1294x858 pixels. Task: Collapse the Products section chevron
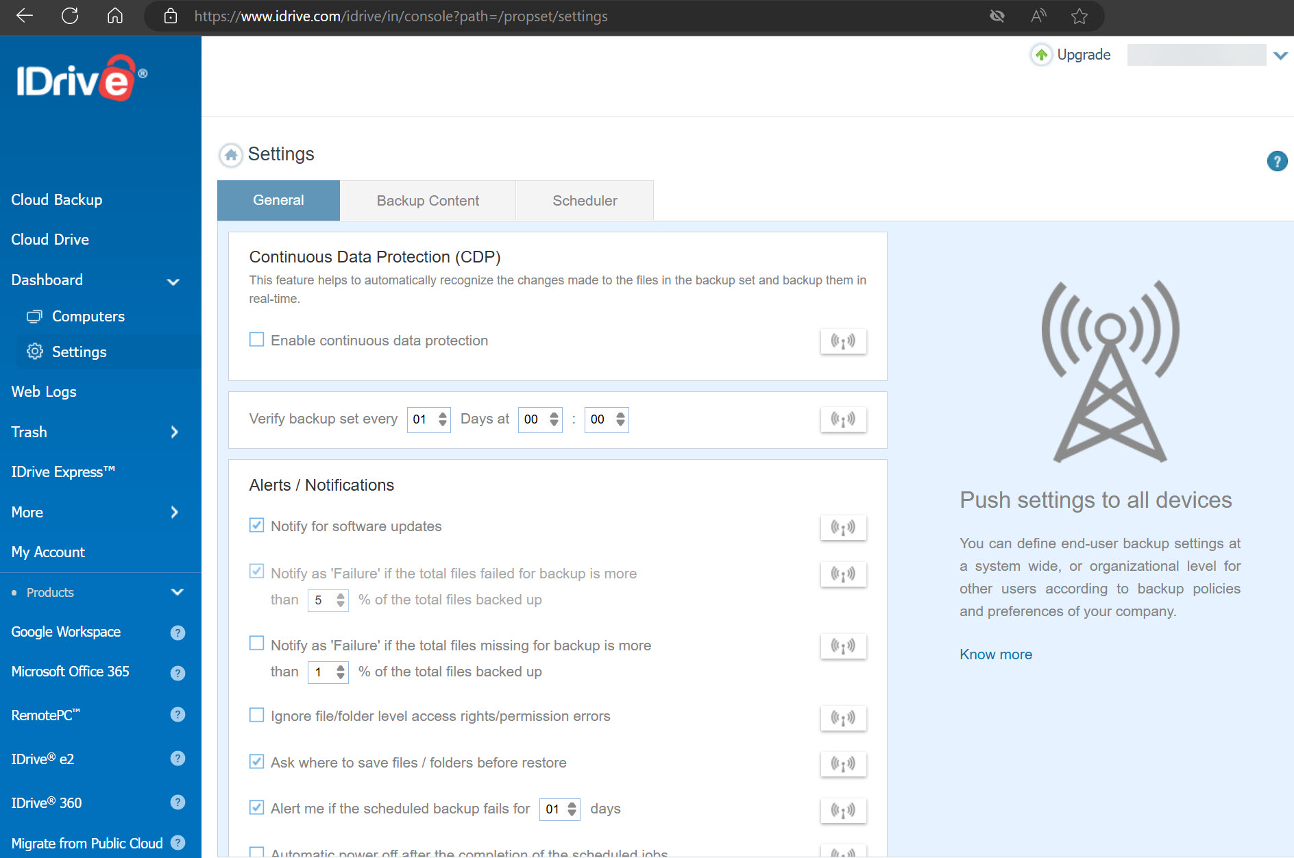coord(177,592)
